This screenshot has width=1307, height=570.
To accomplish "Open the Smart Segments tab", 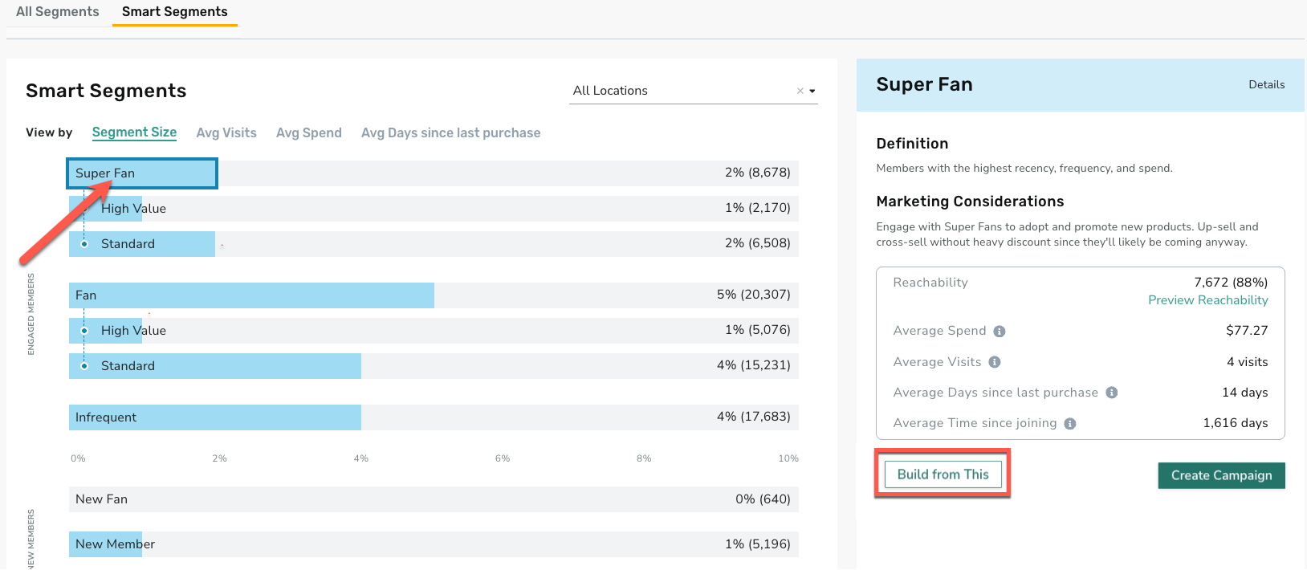I will click(x=175, y=12).
